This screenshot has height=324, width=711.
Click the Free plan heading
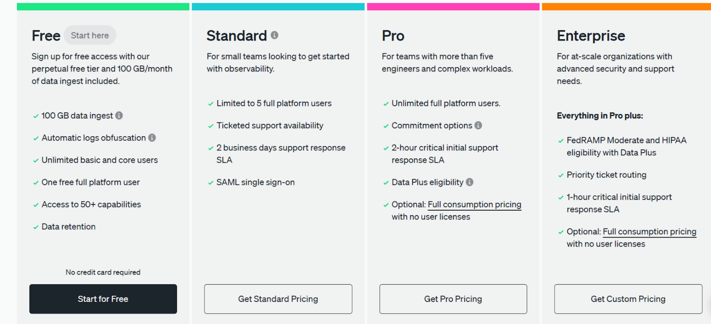click(x=46, y=35)
